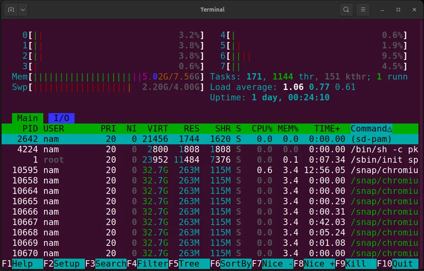The height and width of the screenshot is (271, 424).
Task: Toggle F5 Tree view
Action: (189, 264)
